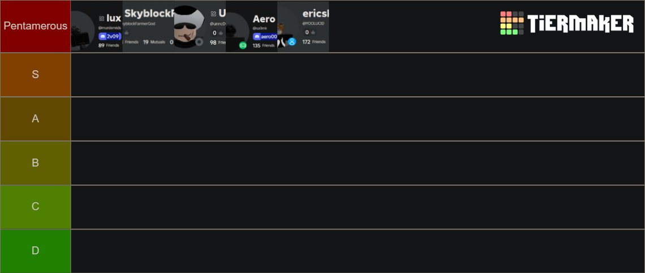Click the thumbs-up icon on the ericsl card
645x273 pixels.
tap(313, 32)
